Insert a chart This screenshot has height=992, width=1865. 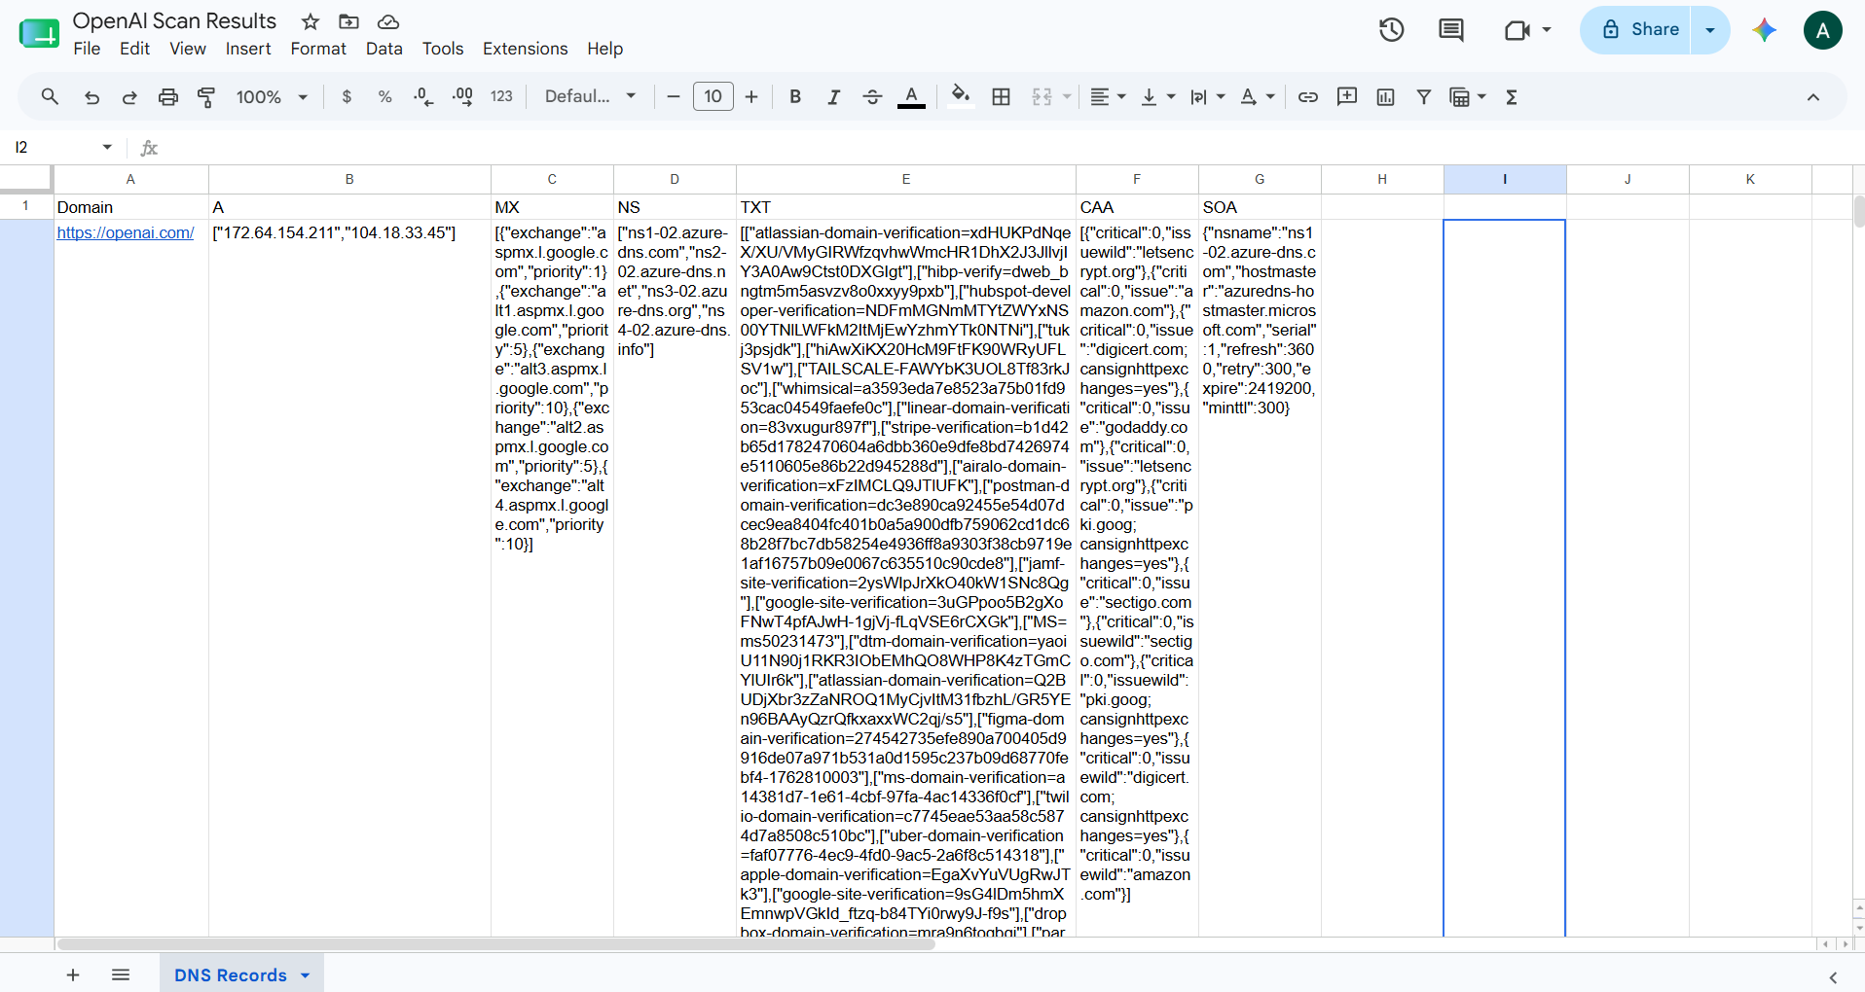click(x=1386, y=96)
